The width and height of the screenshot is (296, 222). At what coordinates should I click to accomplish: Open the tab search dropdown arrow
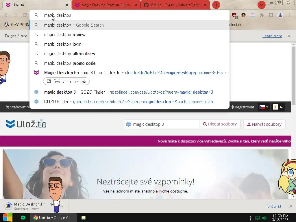pyautogui.click(x=261, y=5)
